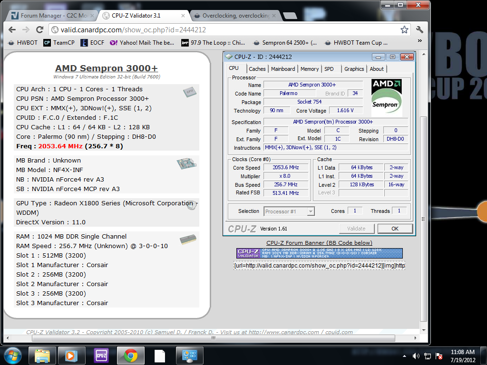Click the Action Center flag icon

439,356
